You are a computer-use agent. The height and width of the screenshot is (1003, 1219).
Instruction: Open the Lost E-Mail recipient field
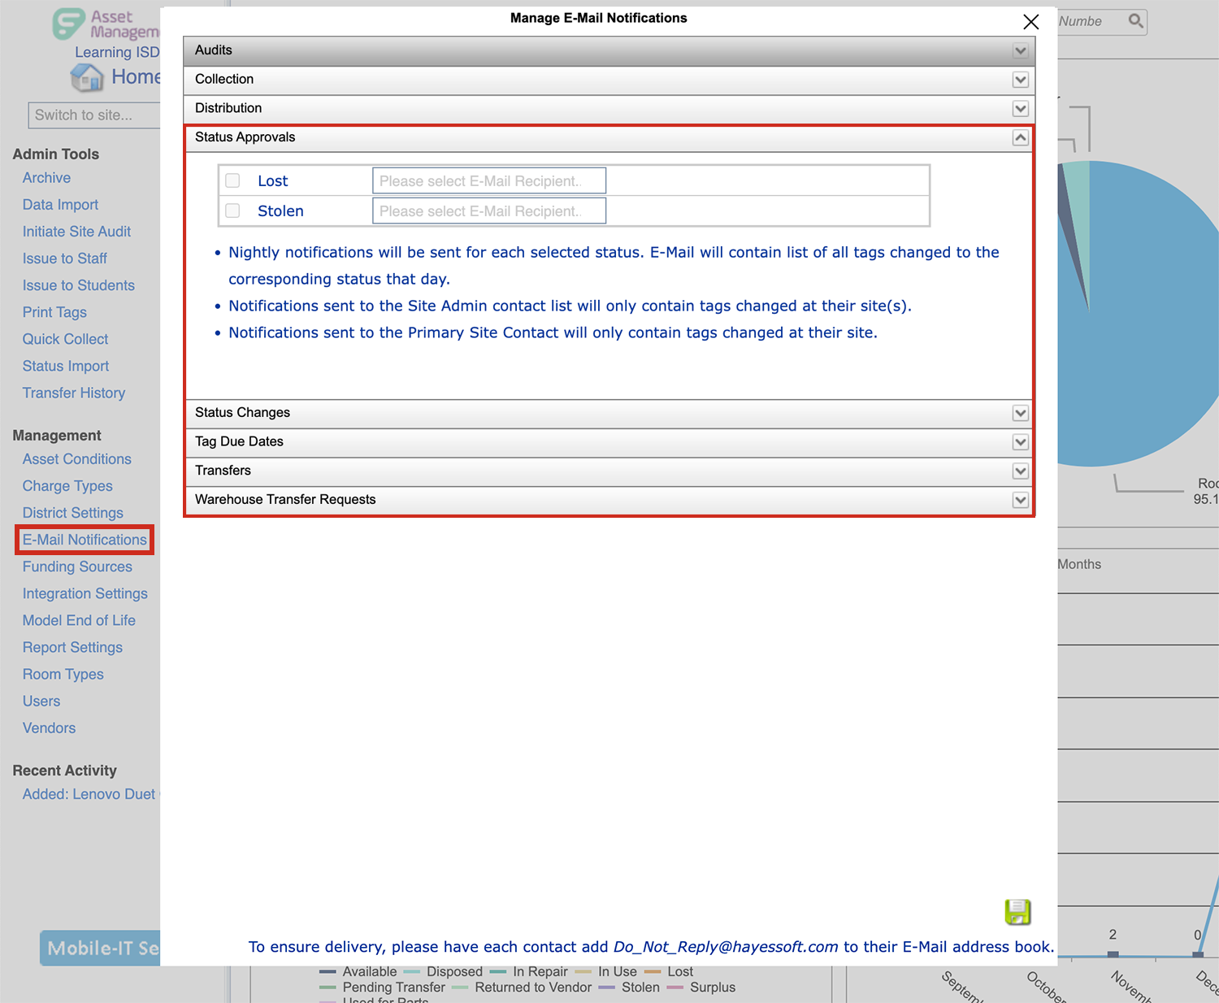point(489,180)
